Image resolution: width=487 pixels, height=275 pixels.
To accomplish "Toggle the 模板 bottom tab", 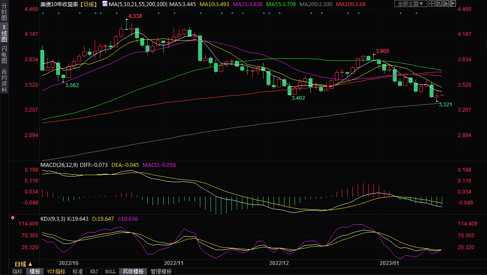I will tap(35, 271).
